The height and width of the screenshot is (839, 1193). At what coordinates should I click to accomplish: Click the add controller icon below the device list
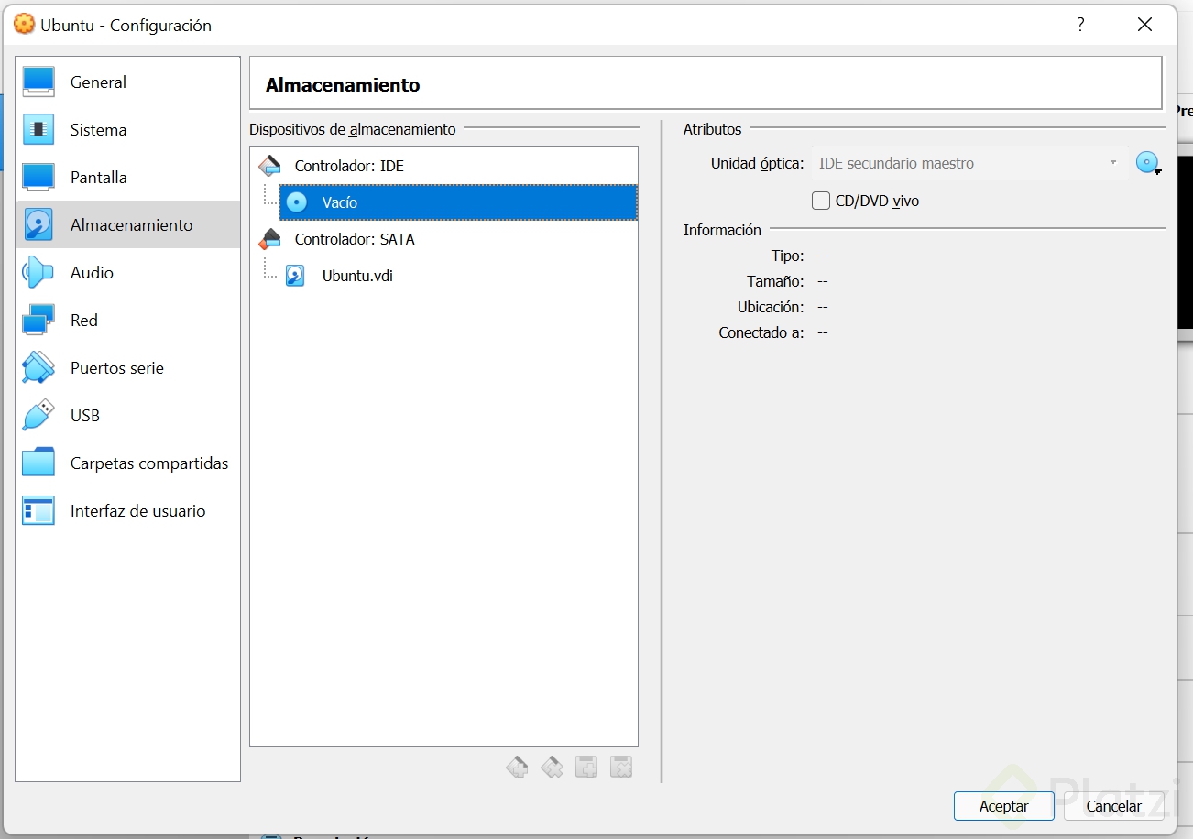coord(517,768)
